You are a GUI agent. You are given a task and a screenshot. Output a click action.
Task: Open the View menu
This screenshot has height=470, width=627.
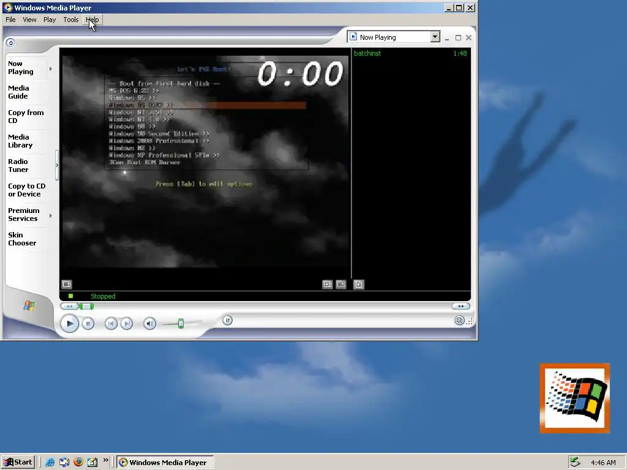coord(29,20)
